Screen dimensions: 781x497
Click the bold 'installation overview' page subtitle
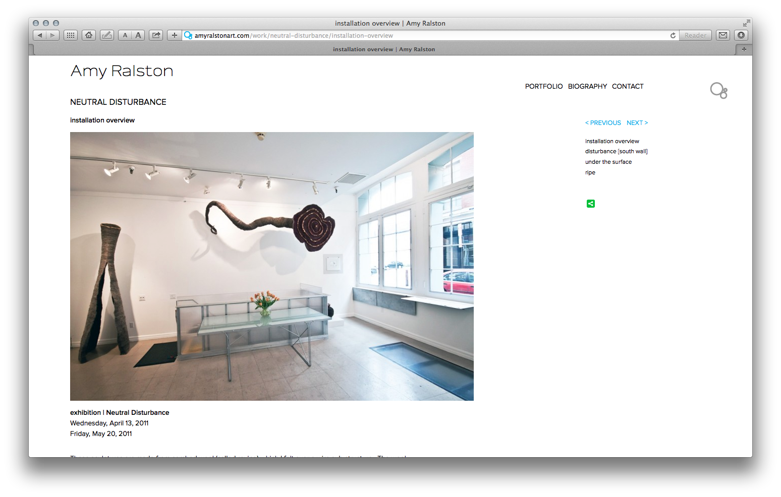click(102, 120)
